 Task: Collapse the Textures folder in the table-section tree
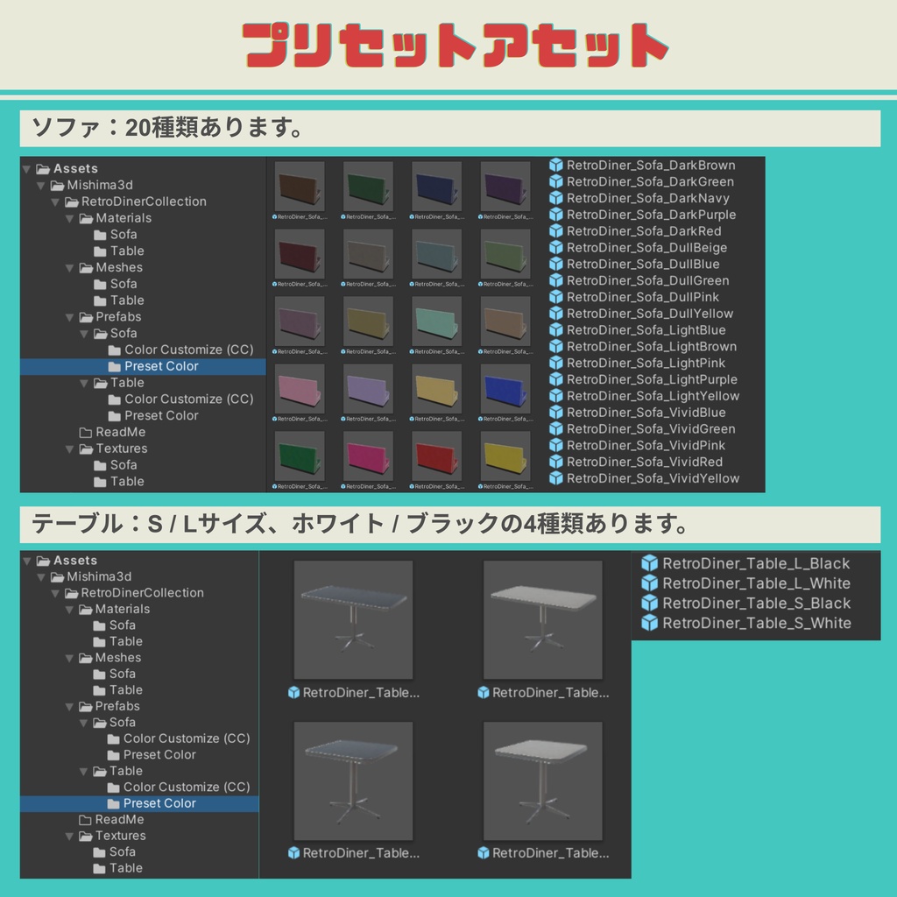[69, 837]
